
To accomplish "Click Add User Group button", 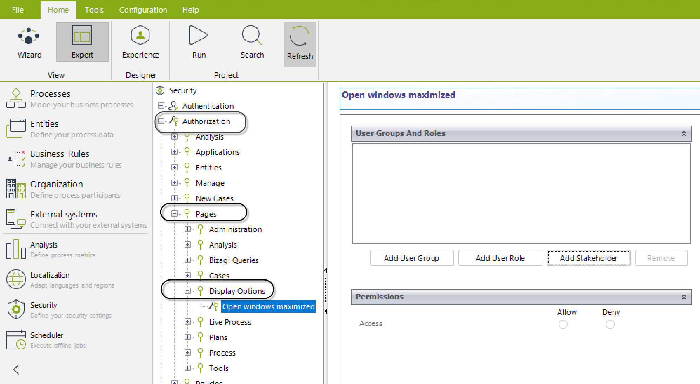I will point(412,258).
